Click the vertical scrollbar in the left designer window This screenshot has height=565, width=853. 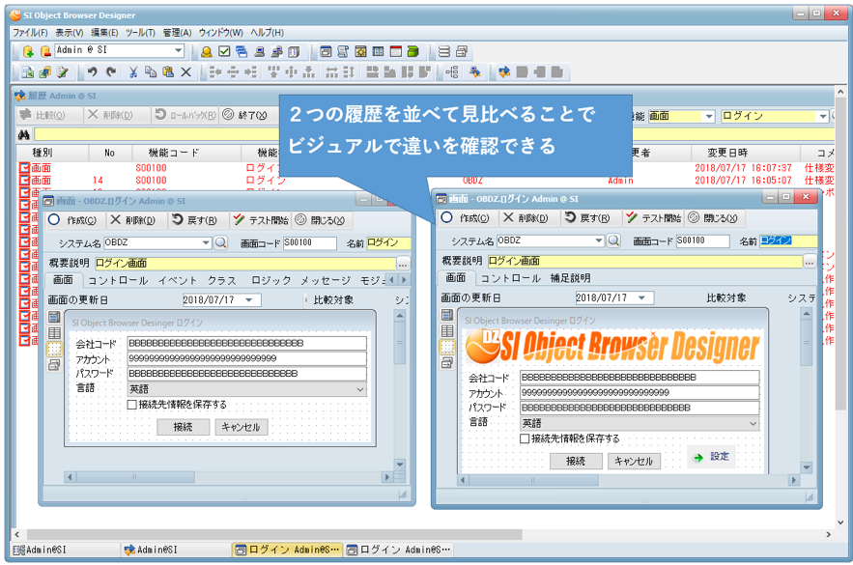pos(398,386)
